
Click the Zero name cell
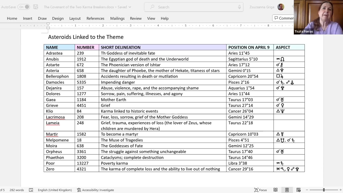[59, 169]
